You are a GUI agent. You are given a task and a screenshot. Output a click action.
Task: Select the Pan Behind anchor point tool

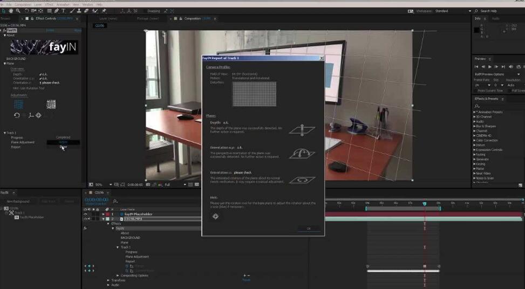pyautogui.click(x=41, y=11)
